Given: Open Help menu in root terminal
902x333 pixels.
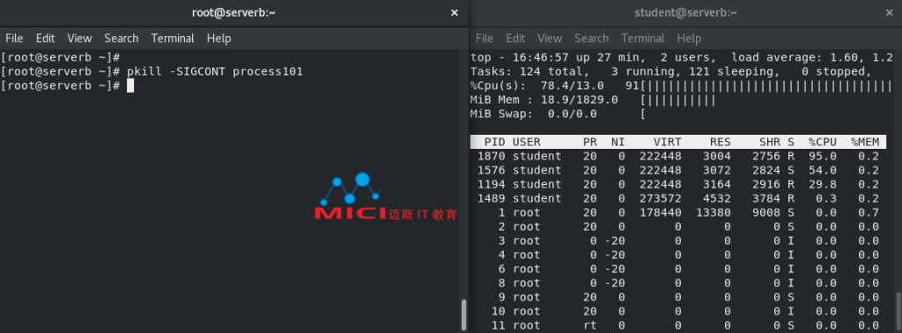Looking at the screenshot, I should (x=218, y=39).
